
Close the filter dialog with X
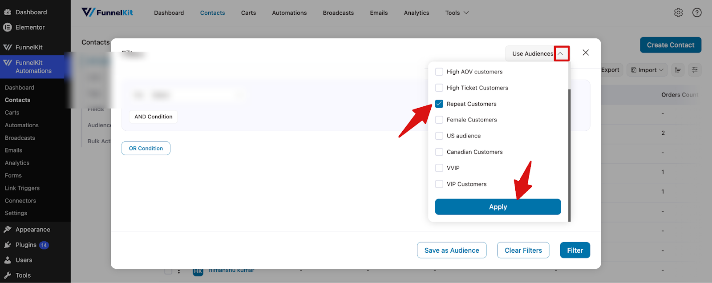click(586, 53)
